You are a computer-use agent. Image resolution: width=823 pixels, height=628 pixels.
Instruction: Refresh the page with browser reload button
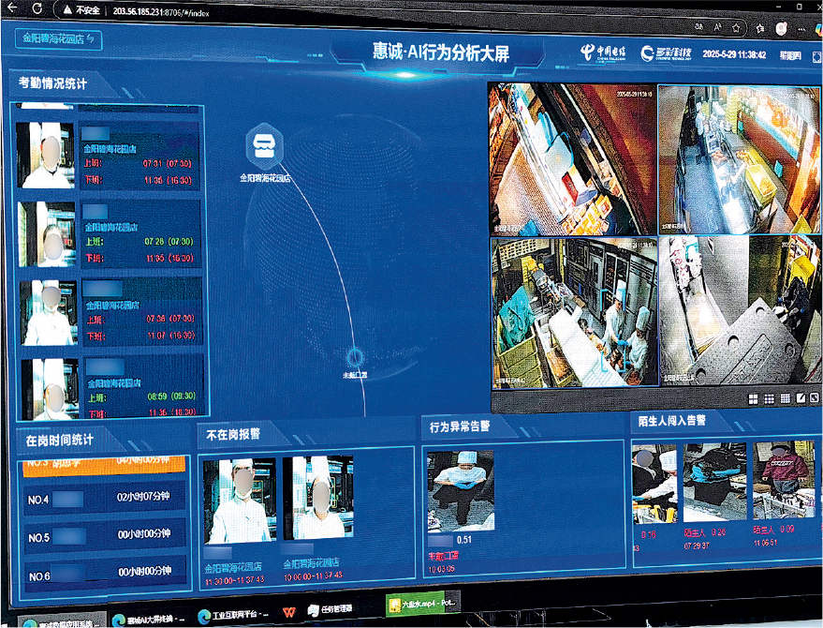pyautogui.click(x=62, y=8)
